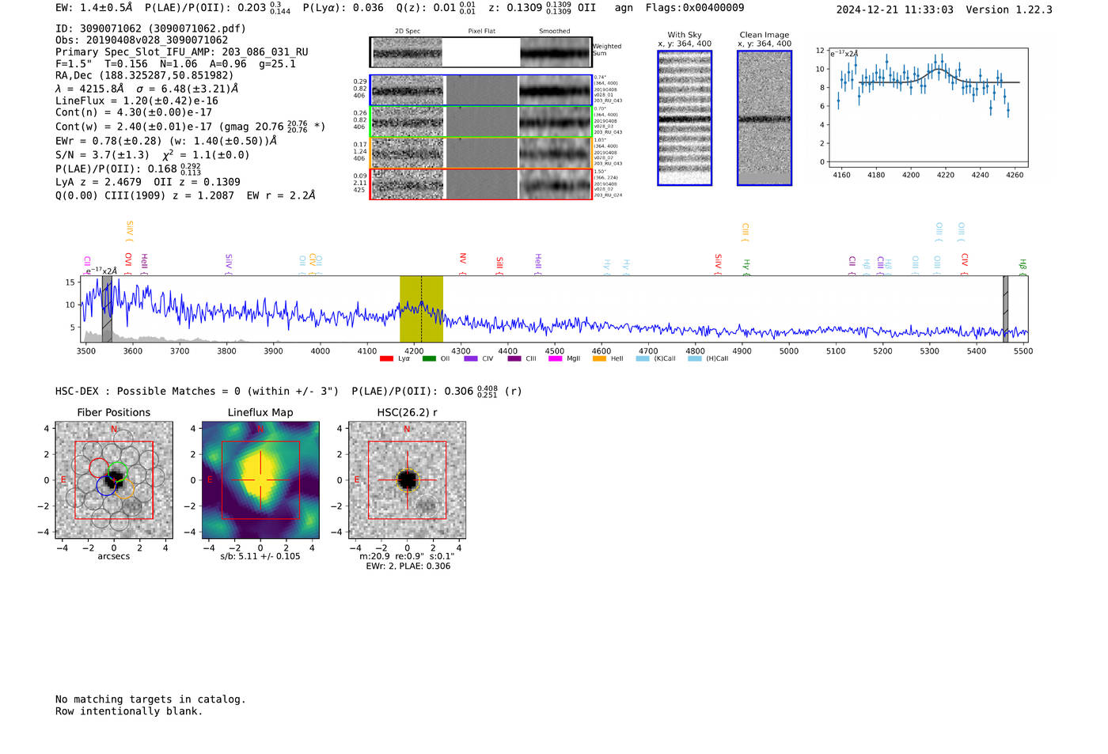Screen dimensions: 1108x754
Task: Select the red-bordered fiber spectrum row
Action: point(481,184)
